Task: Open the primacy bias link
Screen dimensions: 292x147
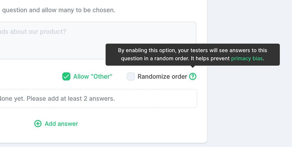Action: [x=247, y=59]
